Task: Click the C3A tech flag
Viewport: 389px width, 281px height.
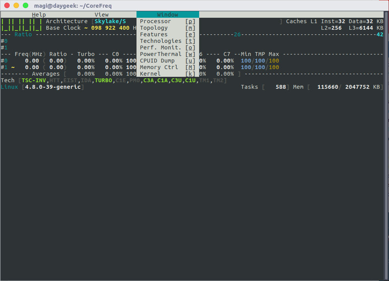Action: tap(148, 80)
